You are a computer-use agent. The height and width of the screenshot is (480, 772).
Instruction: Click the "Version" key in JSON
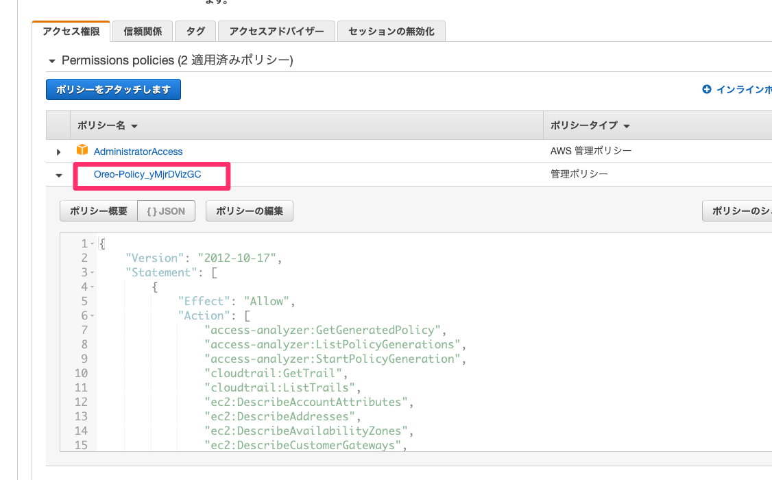click(154, 258)
